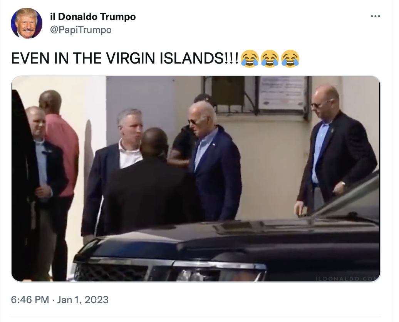Click the Jan 1, 2023 date
The width and height of the screenshot is (399, 322).
tap(83, 300)
